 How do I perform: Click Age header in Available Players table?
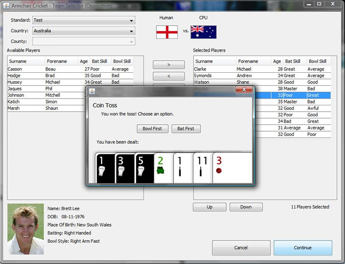pos(84,61)
